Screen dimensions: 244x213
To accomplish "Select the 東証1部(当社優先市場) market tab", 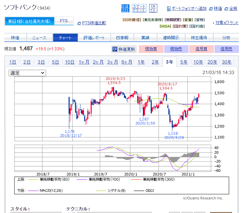I will (x=29, y=21).
